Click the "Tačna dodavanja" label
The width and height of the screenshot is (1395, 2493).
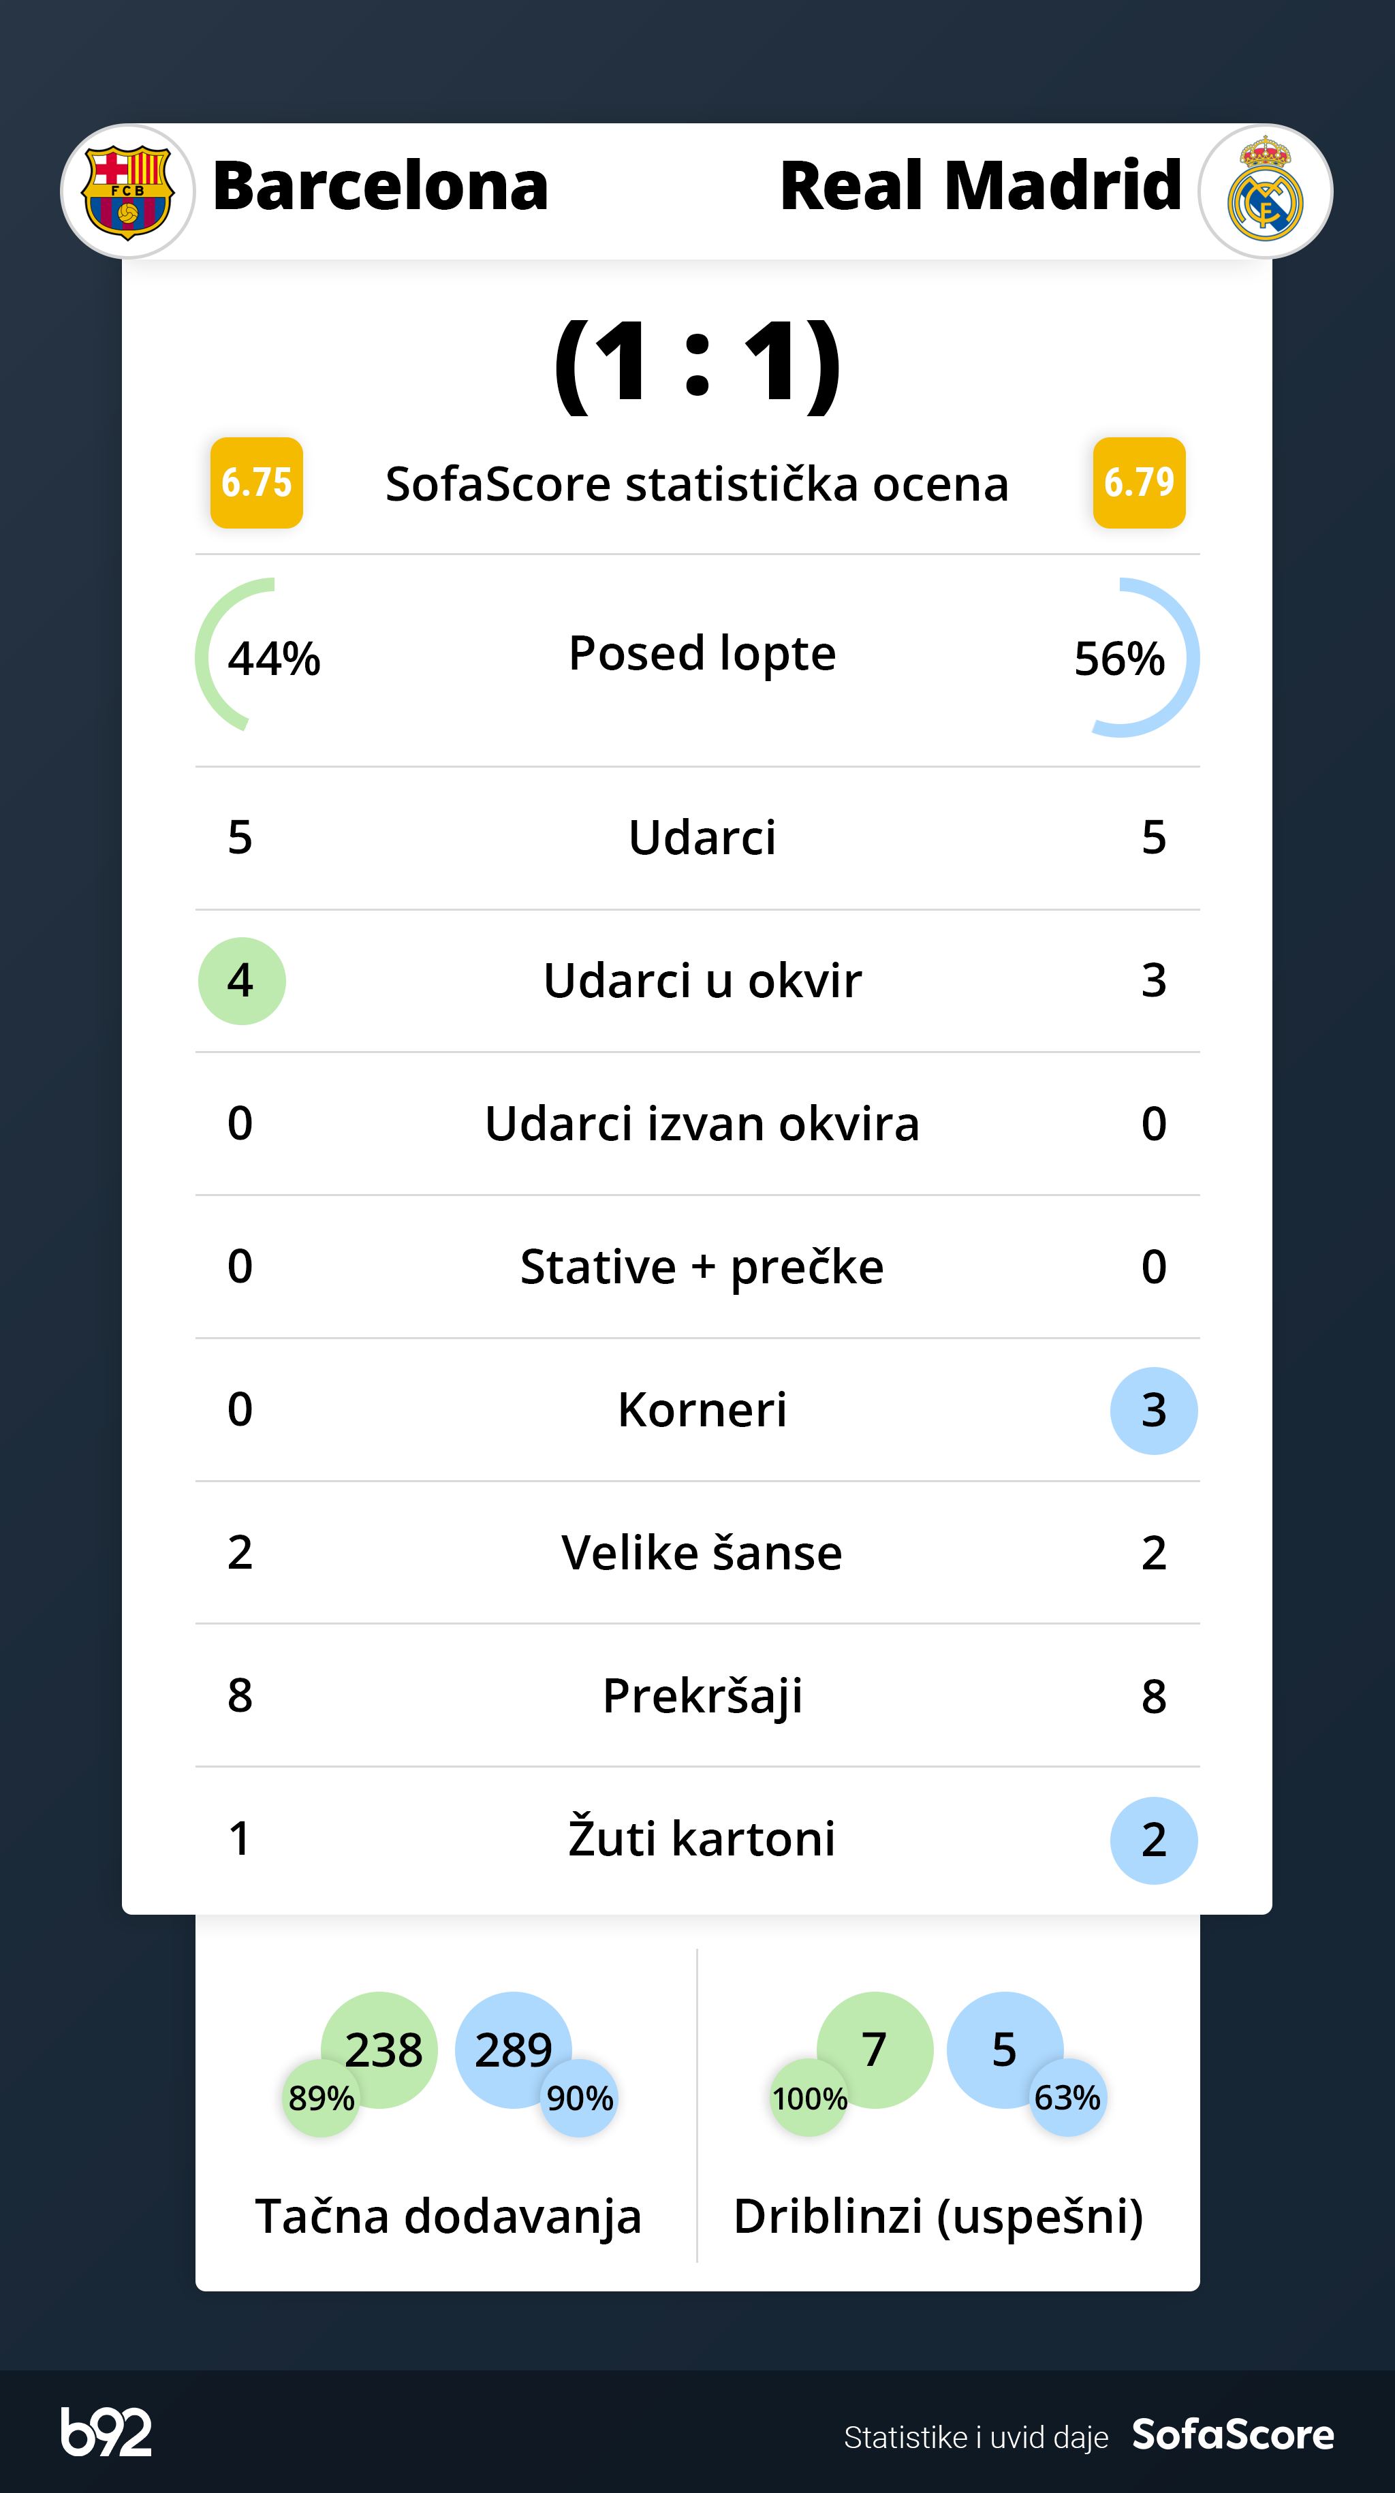point(448,2216)
